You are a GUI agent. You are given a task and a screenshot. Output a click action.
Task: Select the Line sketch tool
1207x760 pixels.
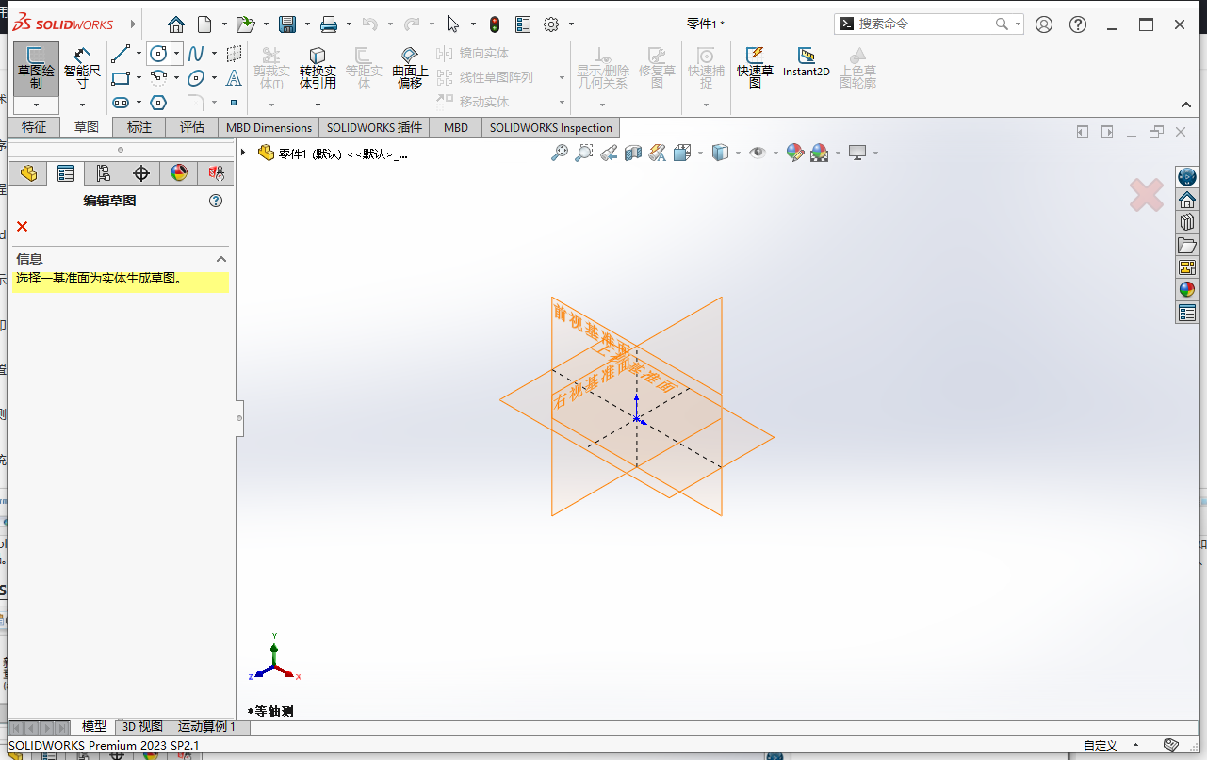(x=120, y=54)
